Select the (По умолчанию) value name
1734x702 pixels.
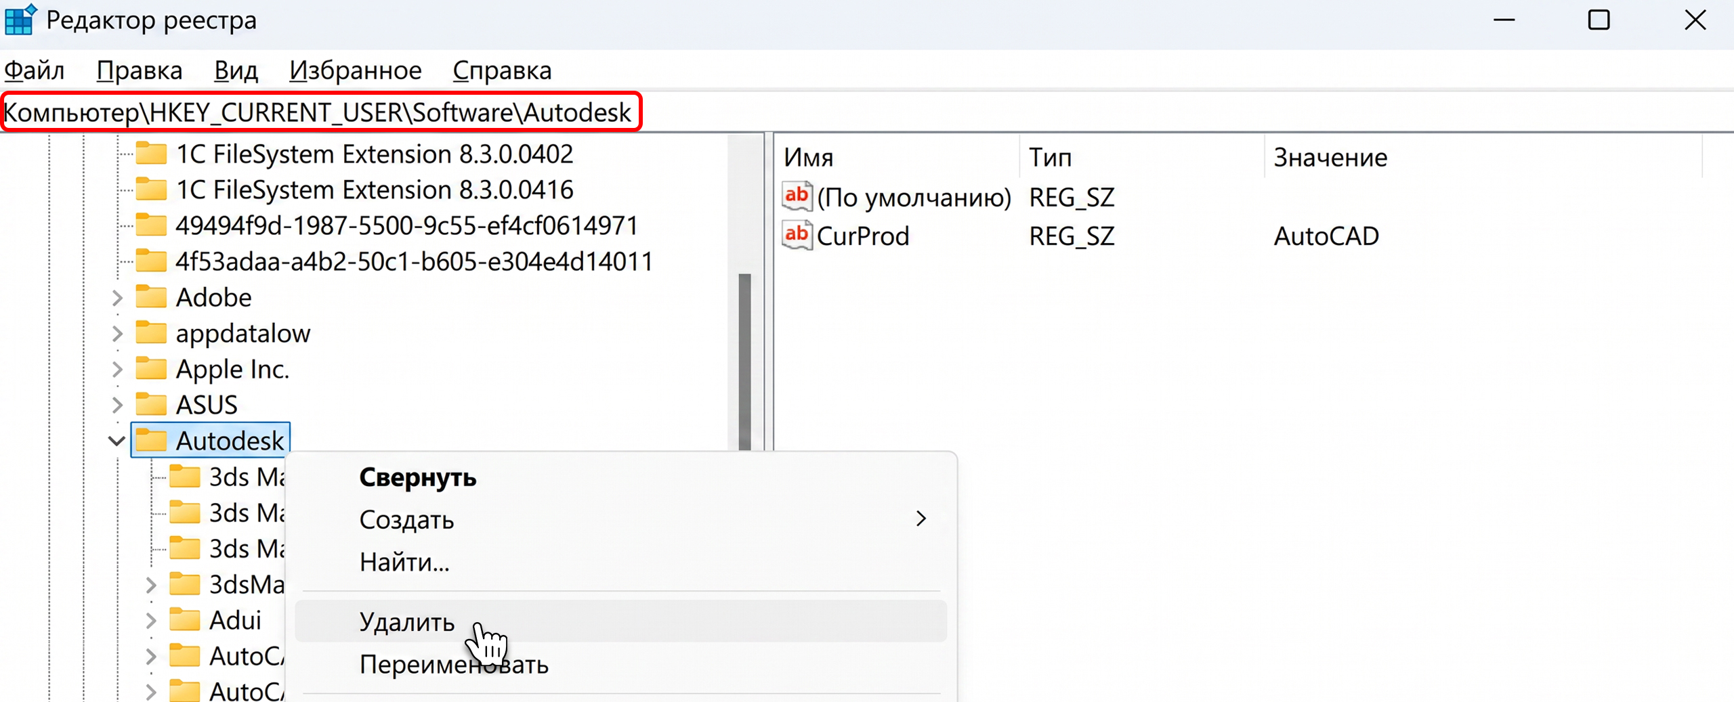pos(914,198)
